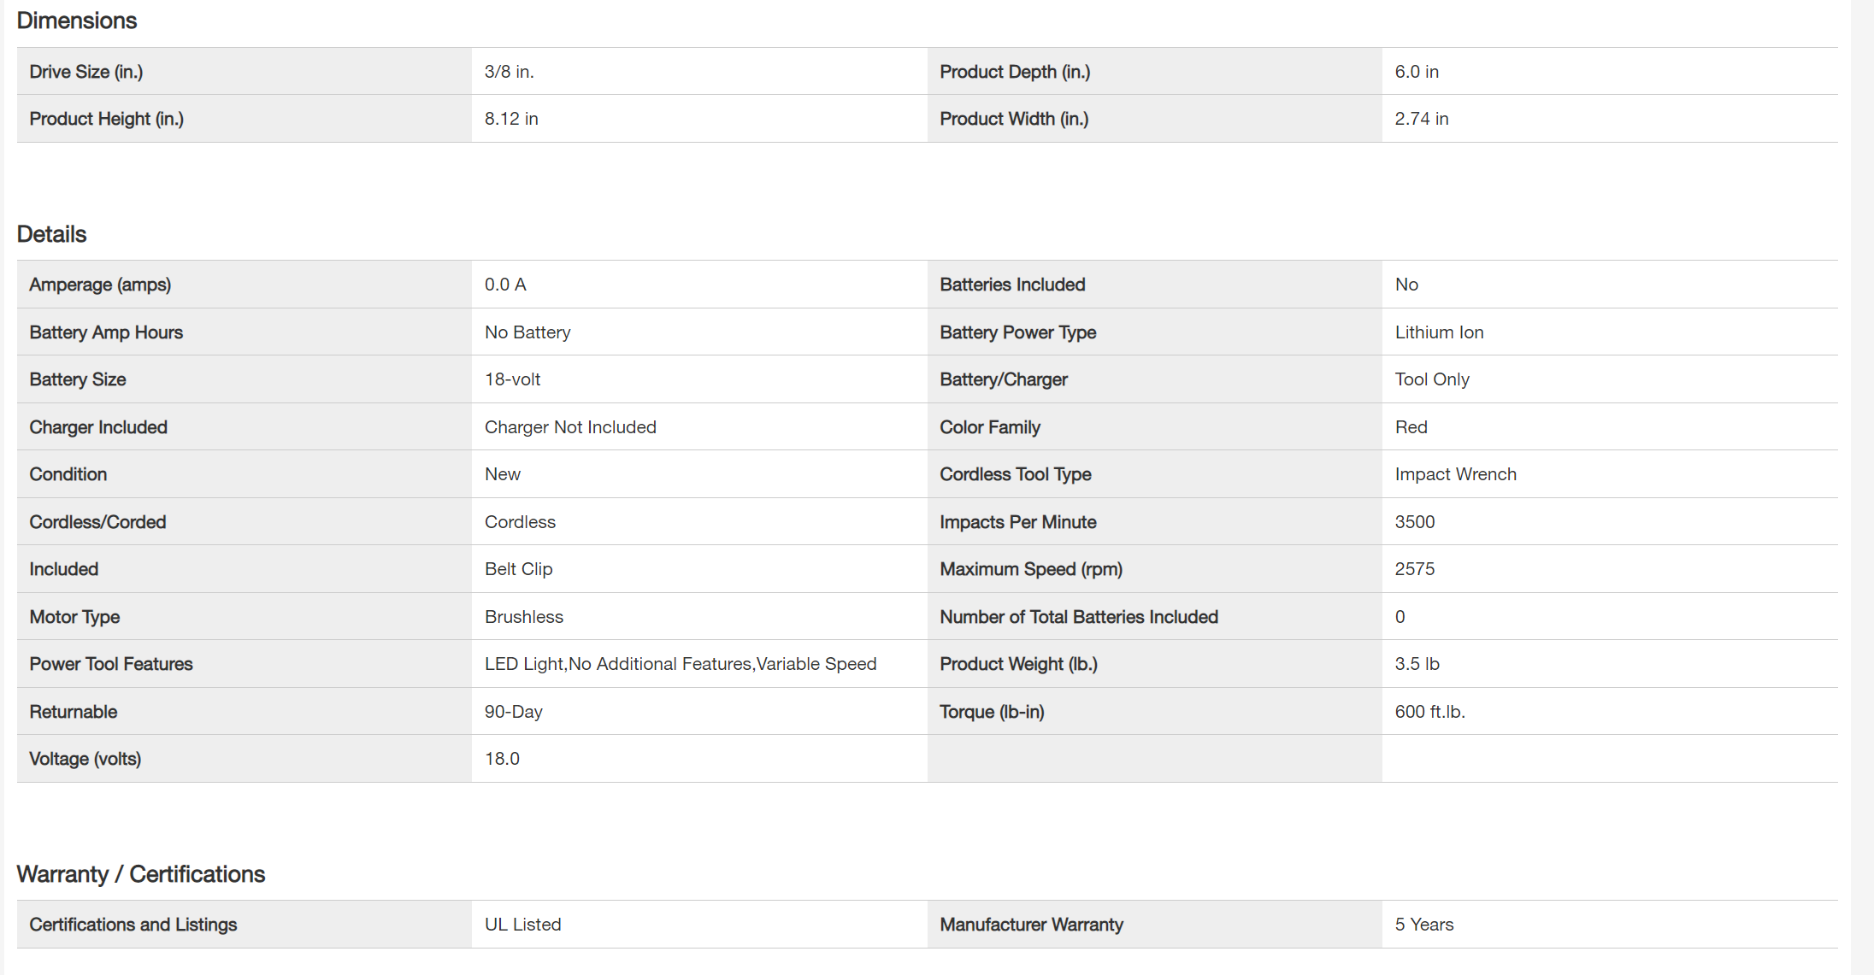This screenshot has width=1874, height=975.
Task: Click the Warranty / Certifications heading
Action: 141,874
